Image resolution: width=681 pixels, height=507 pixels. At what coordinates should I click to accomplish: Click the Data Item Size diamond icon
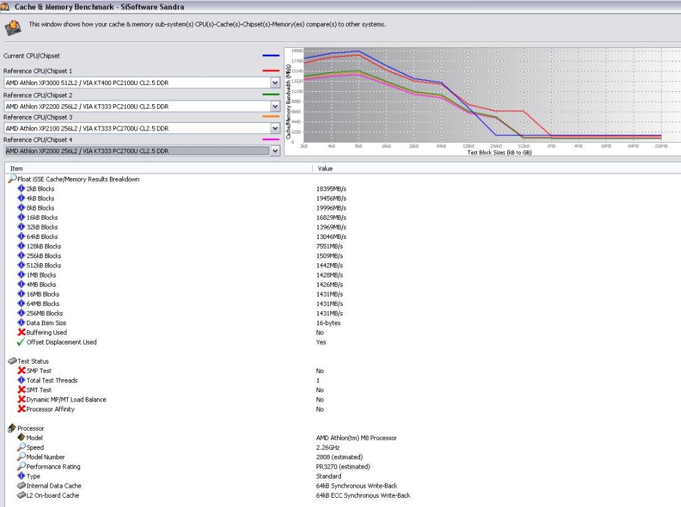[21, 323]
